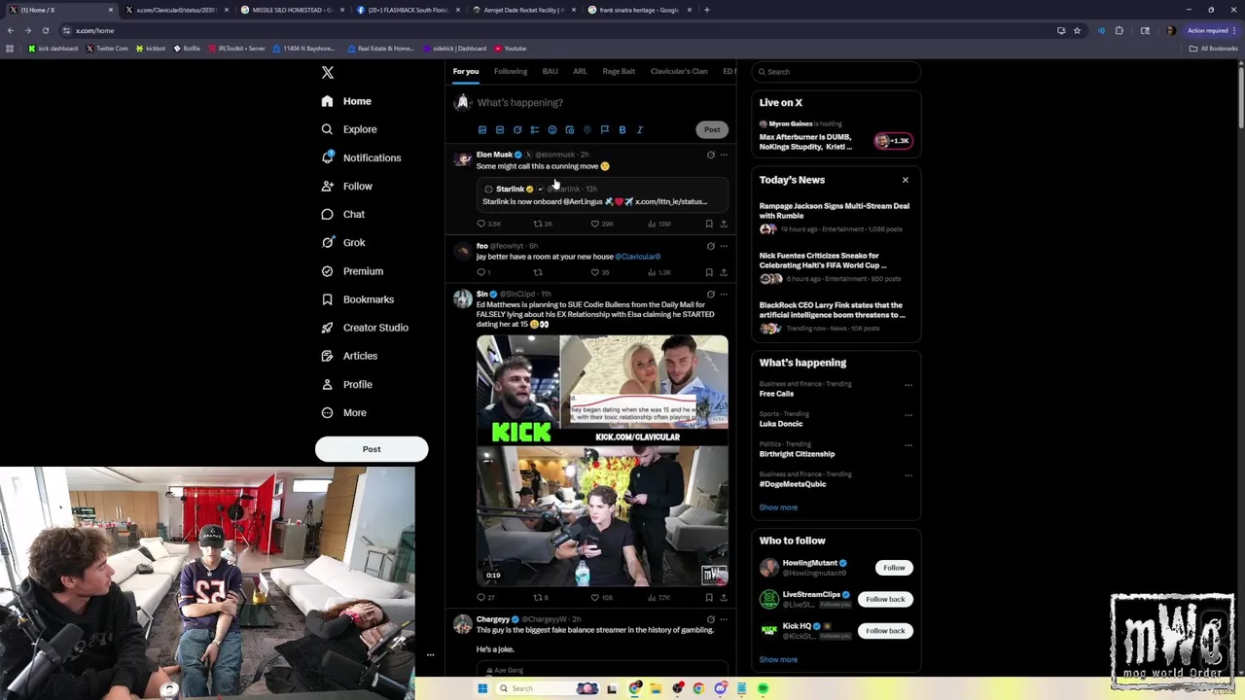Screen dimensions: 1245x700
Task: Open Rampage Jackson Rumble news story
Action: [x=835, y=211]
